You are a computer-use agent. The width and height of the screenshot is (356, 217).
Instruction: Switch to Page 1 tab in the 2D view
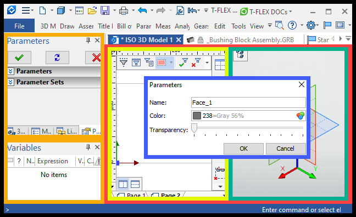(132, 195)
